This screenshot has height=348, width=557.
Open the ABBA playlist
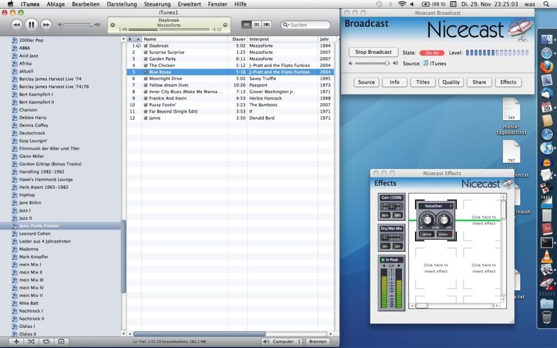click(24, 48)
